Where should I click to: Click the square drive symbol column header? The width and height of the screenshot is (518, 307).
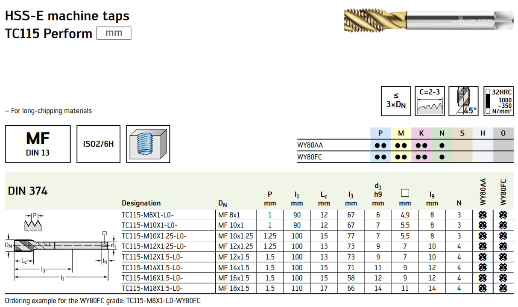coord(405,192)
